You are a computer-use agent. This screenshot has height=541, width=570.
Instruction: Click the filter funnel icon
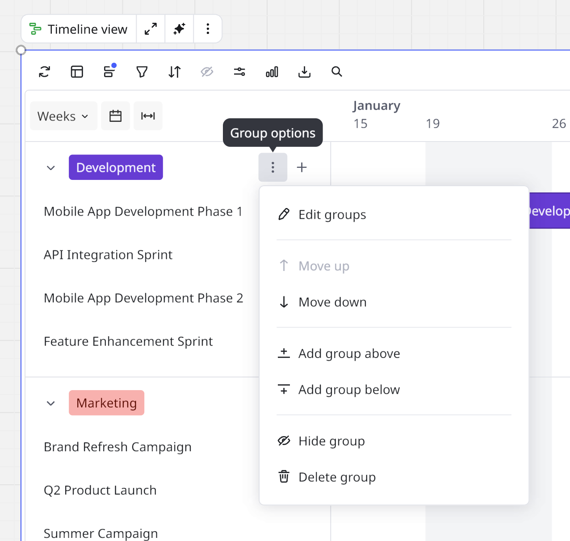click(142, 72)
